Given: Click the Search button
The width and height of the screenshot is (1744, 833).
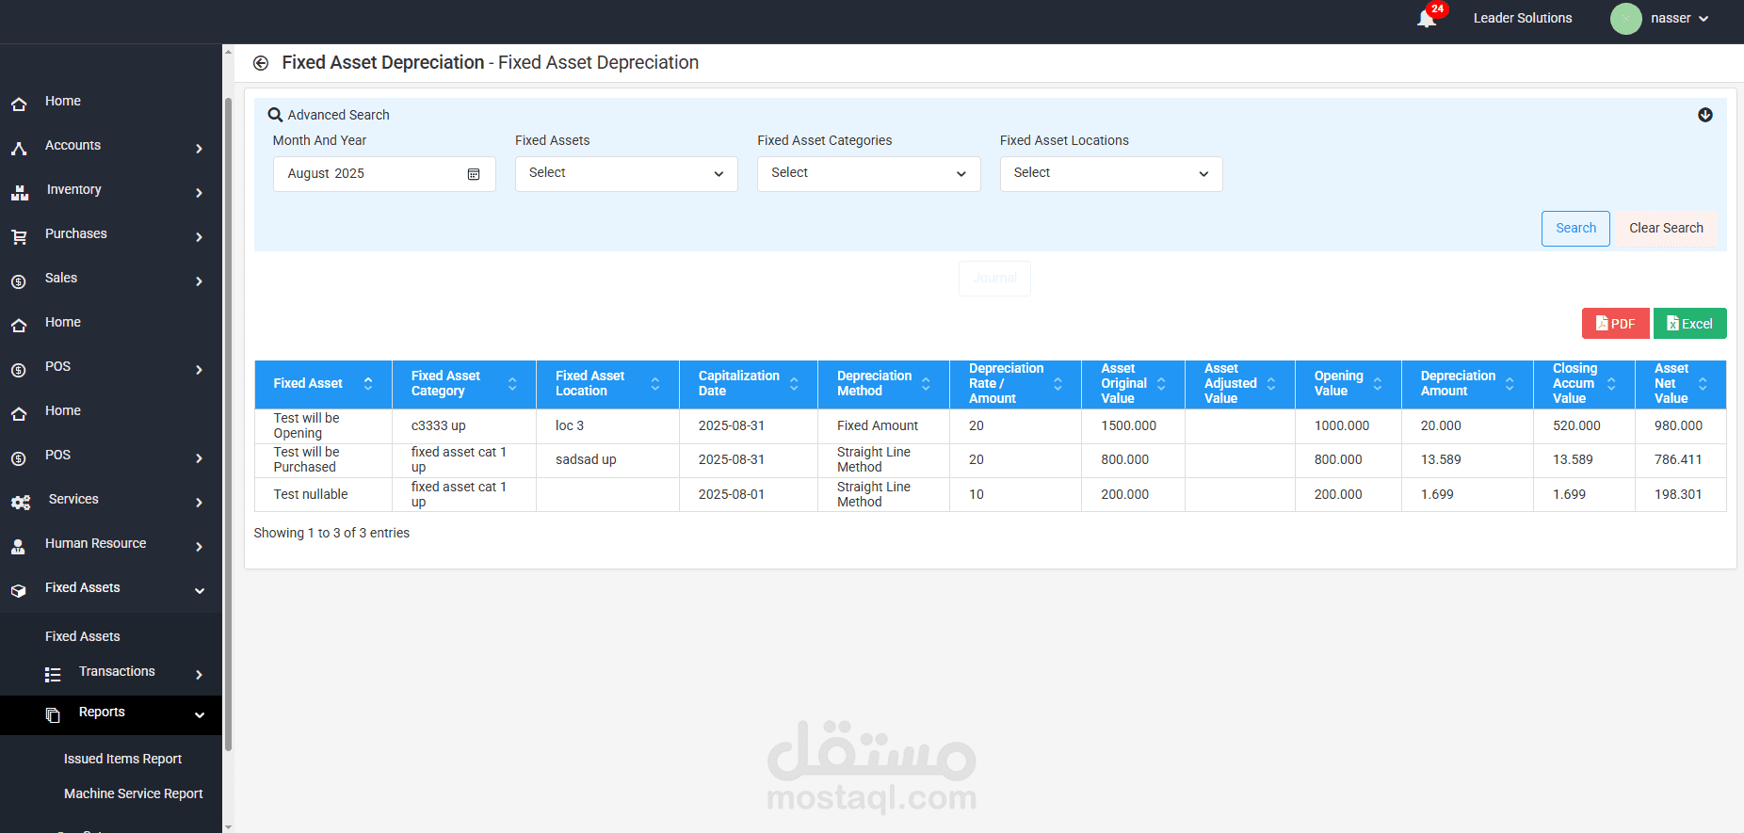Looking at the screenshot, I should click(x=1575, y=229).
